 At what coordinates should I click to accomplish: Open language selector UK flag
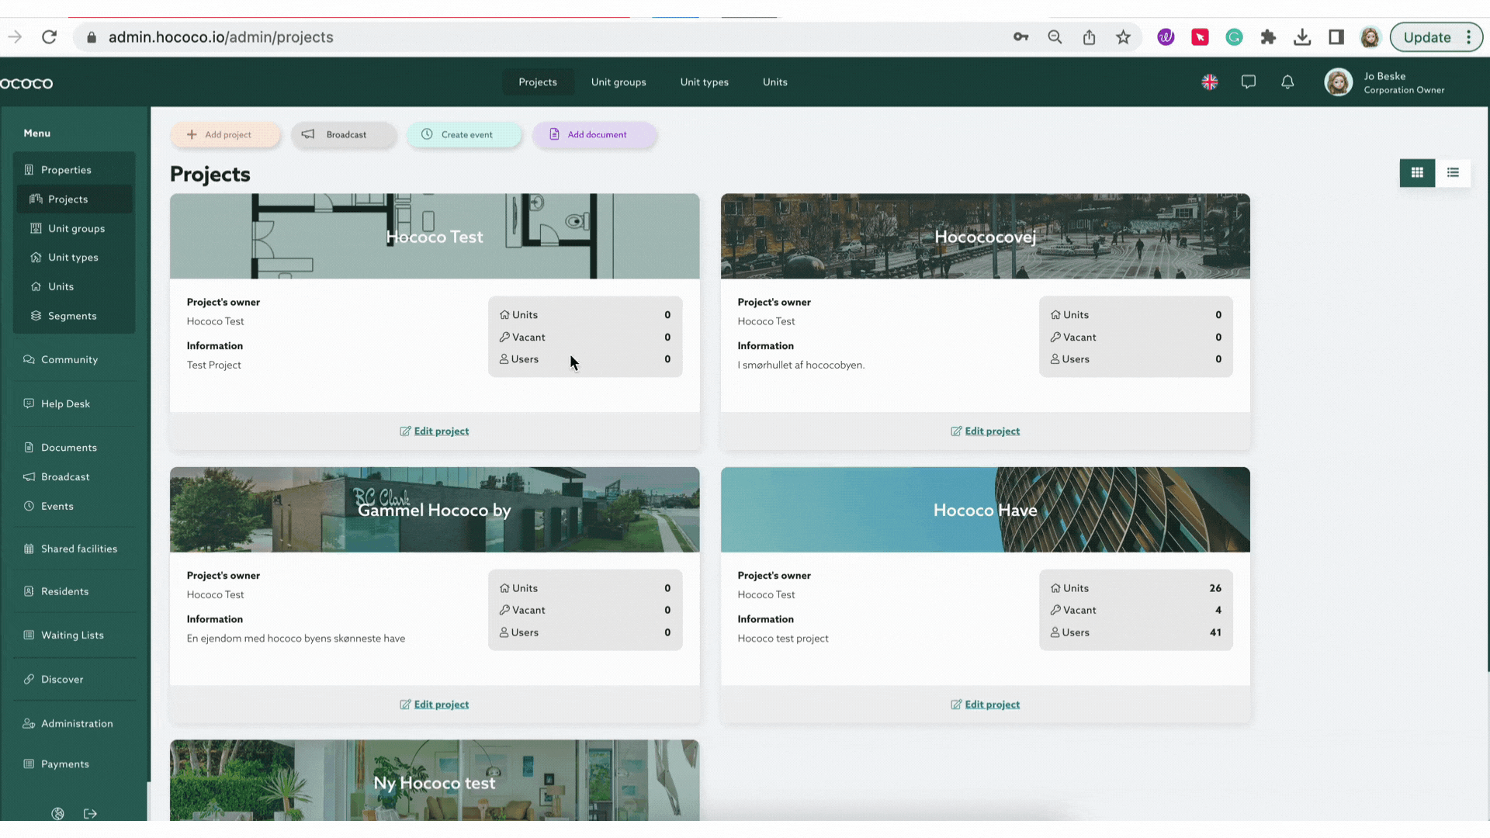(x=1209, y=82)
